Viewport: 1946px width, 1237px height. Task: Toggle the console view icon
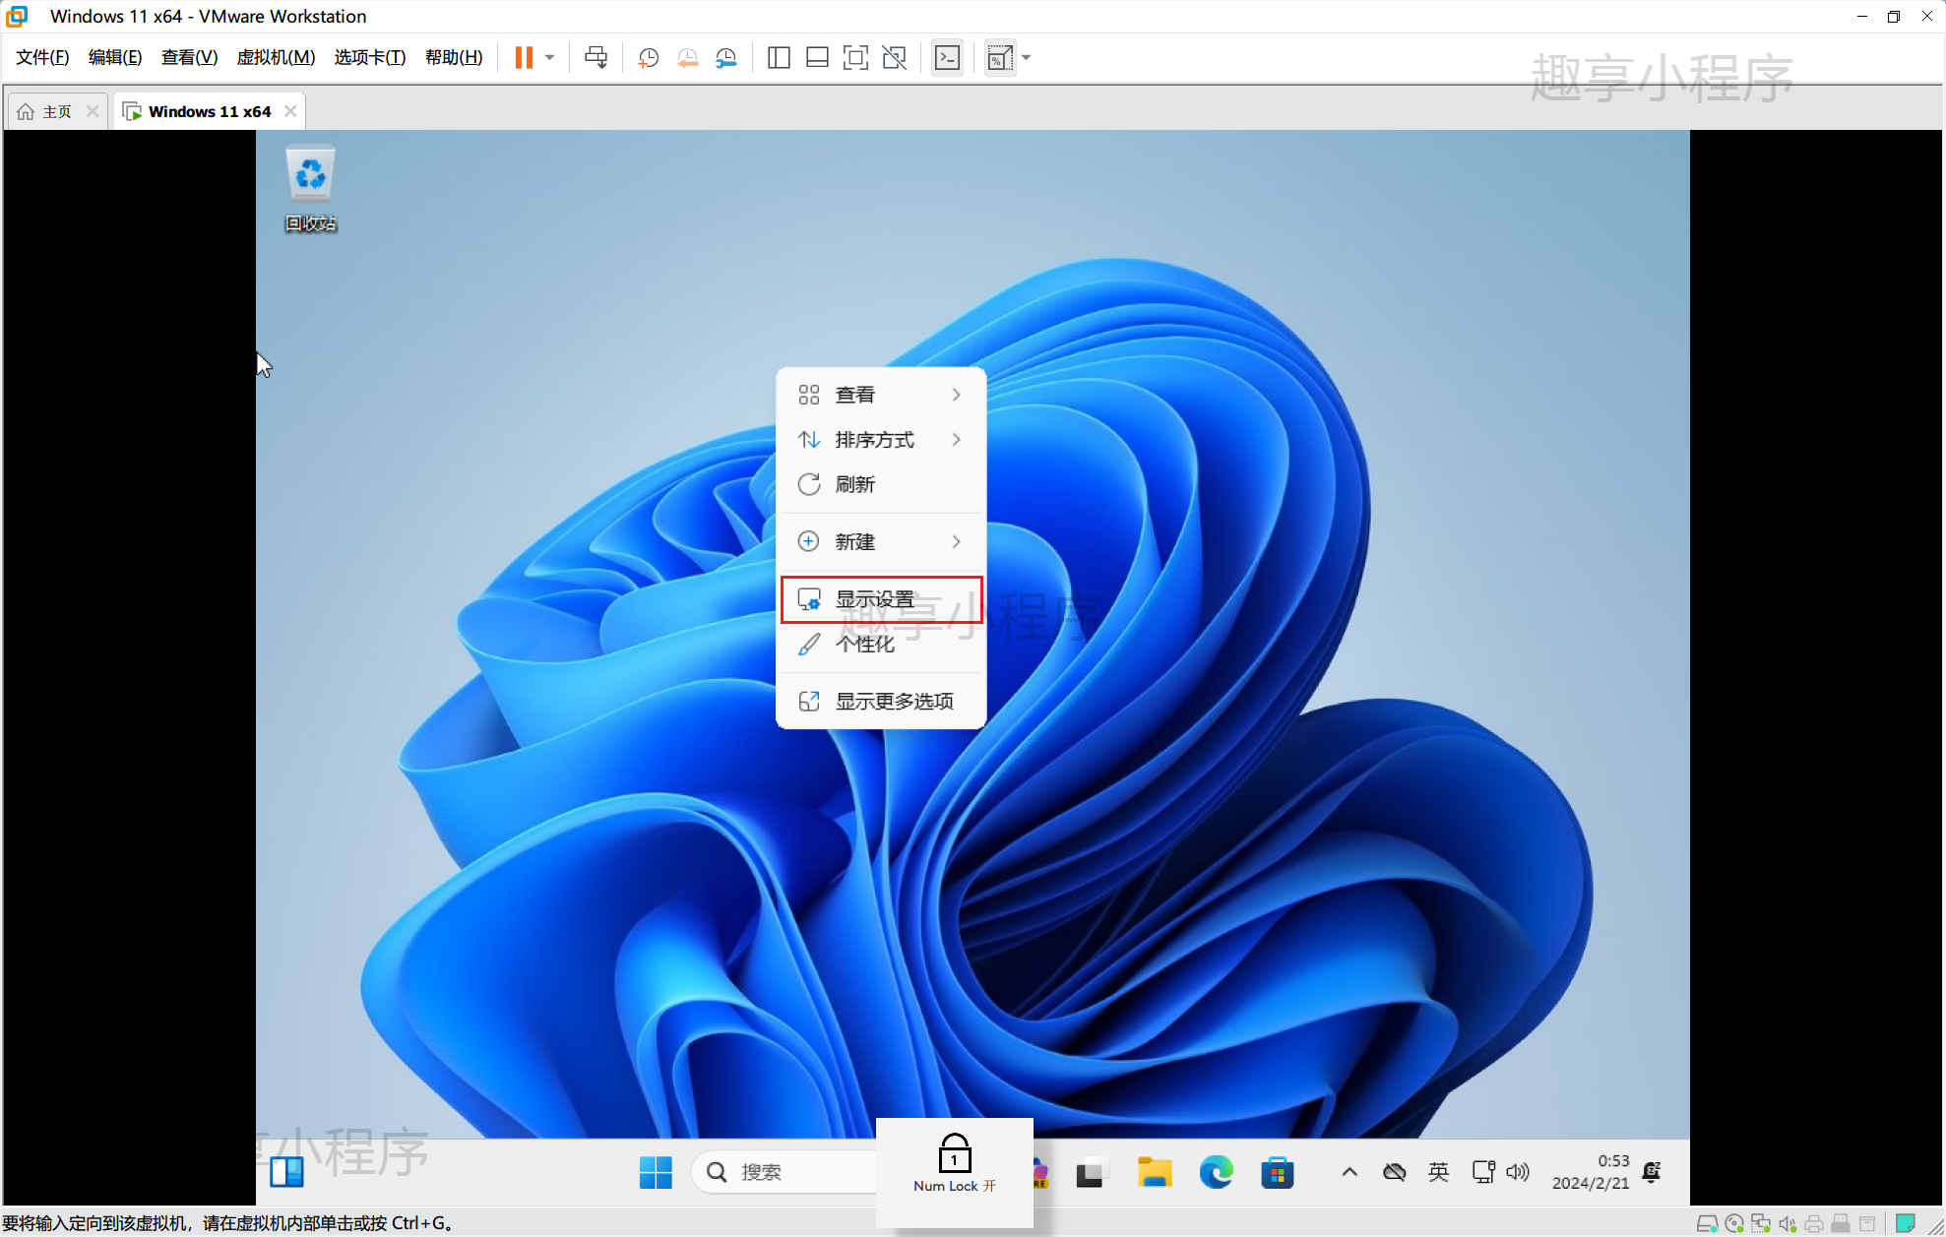pos(947,58)
